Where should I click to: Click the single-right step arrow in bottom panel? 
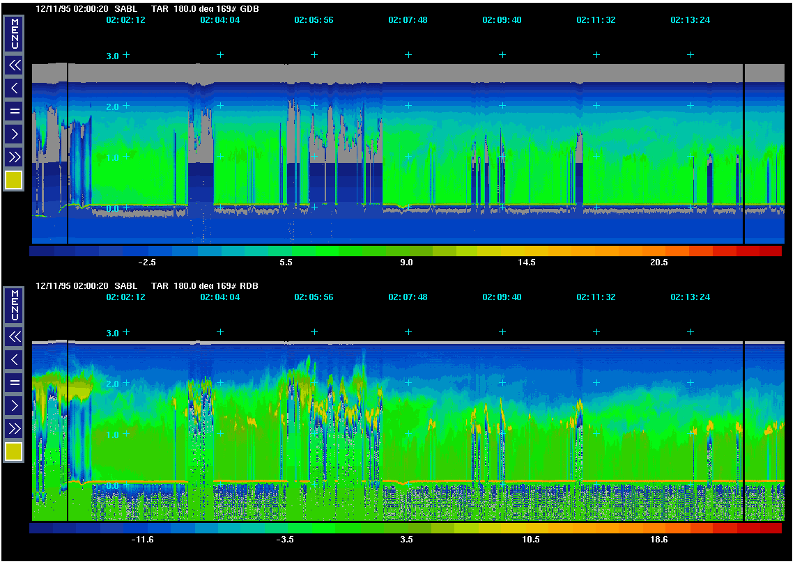coord(14,405)
